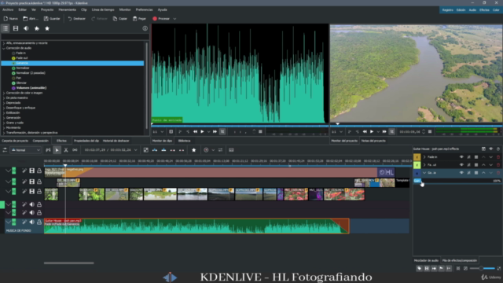This screenshot has height=283, width=503.
Task: Save Fade in effect preset icon
Action: pyautogui.click(x=476, y=157)
